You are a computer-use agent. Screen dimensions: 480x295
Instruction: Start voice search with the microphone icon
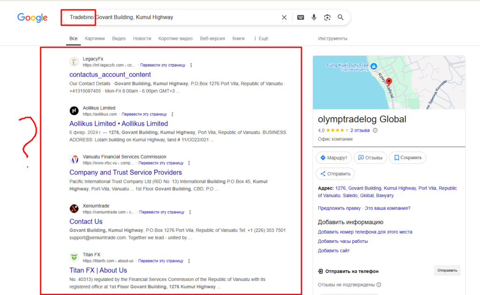tap(314, 17)
